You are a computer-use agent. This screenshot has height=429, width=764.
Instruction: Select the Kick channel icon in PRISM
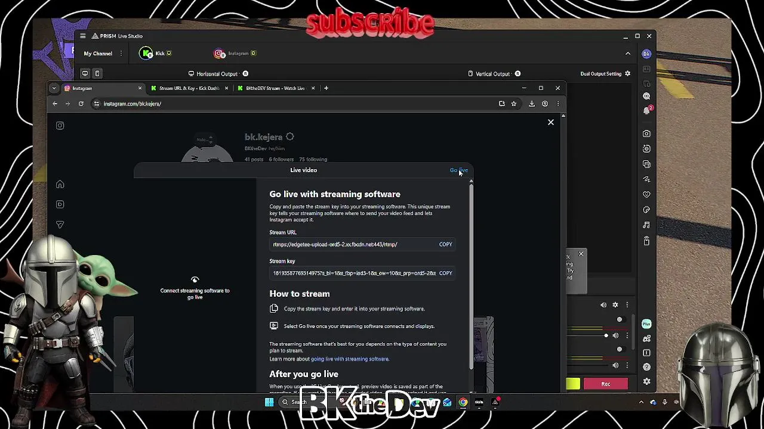point(146,54)
